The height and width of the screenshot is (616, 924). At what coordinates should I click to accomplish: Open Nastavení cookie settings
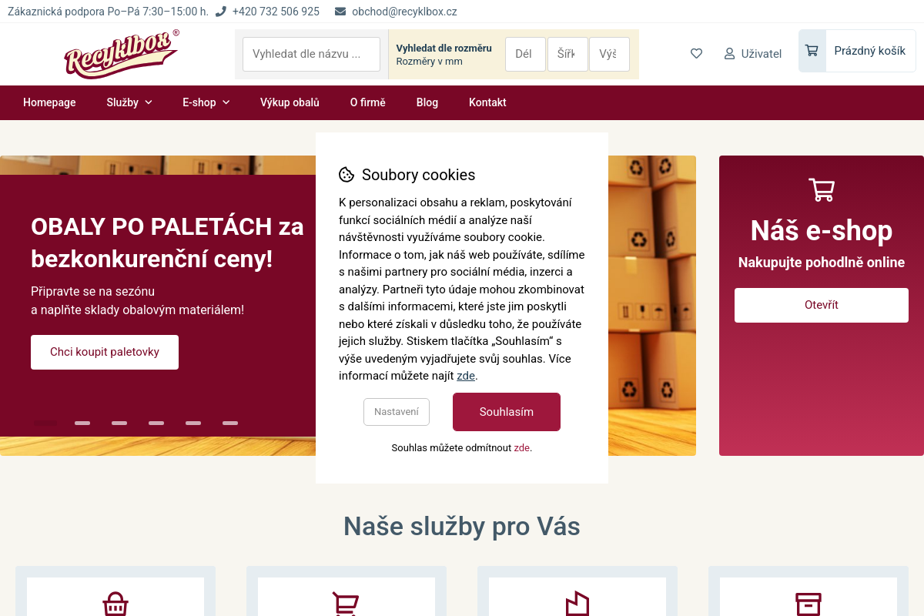[397, 412]
